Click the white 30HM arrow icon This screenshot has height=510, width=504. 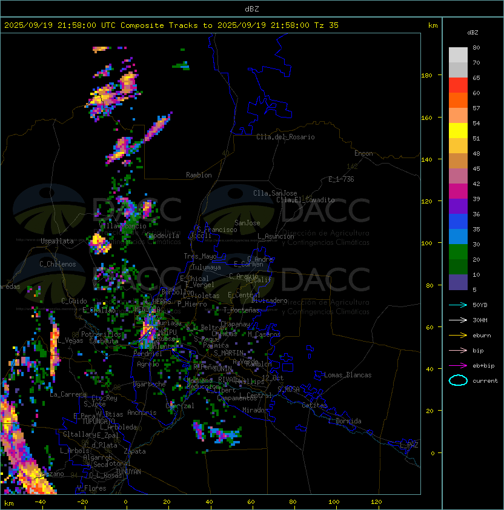pos(458,320)
